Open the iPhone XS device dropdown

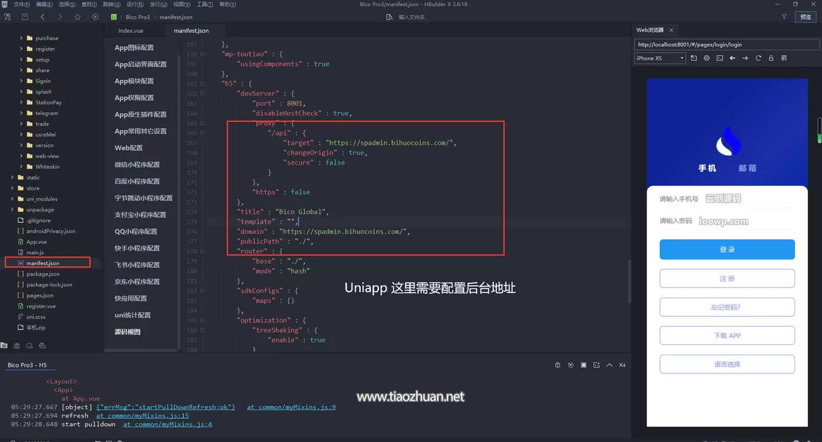(660, 58)
